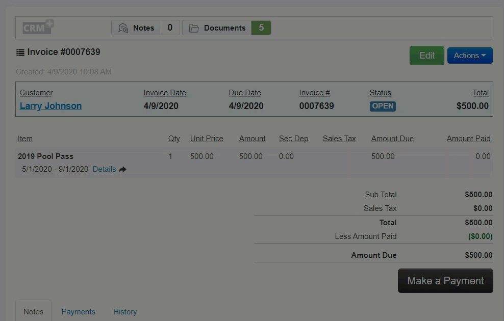
Task: Click the OPEN status badge
Action: pyautogui.click(x=383, y=106)
